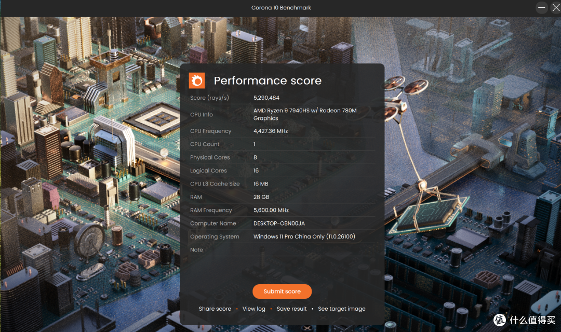Click the computer name DESKTOP-OBN00JA
The height and width of the screenshot is (332, 561).
point(279,223)
